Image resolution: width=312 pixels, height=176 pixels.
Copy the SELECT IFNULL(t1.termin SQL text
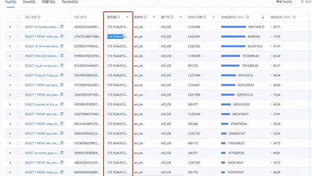click(x=62, y=56)
